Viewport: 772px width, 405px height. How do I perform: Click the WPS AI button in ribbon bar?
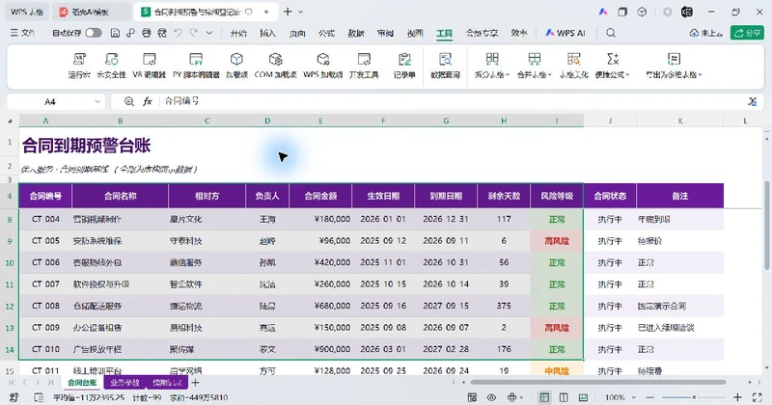[x=565, y=33]
